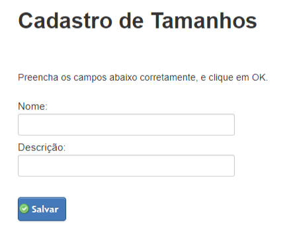The width and height of the screenshot is (295, 243).
Task: Click the word corretamente in the instructions
Action: click(169, 77)
